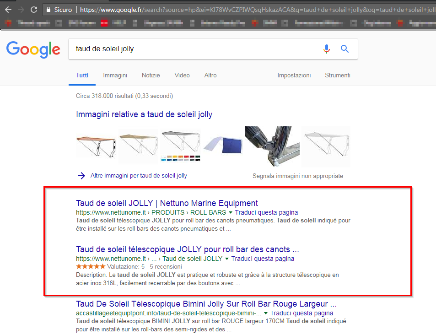Click Traduci questa pagina for first result
This screenshot has width=436, height=335.
(266, 212)
